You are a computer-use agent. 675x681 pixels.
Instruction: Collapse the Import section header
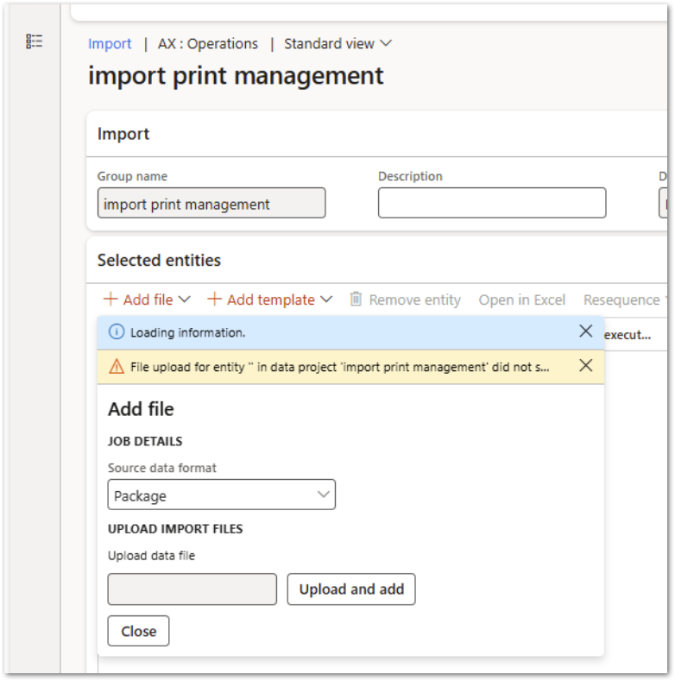[x=123, y=134]
